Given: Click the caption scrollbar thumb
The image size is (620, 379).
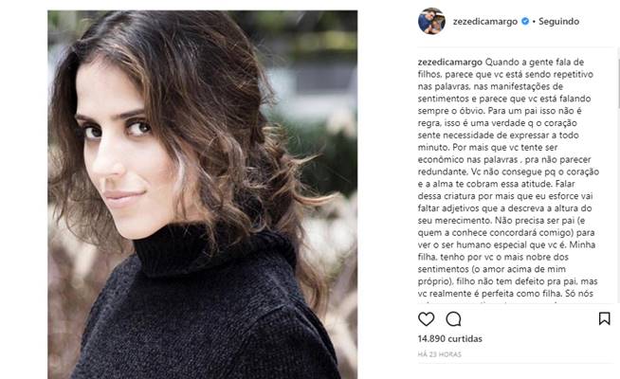Looking at the screenshot, I should pyautogui.click(x=617, y=83).
